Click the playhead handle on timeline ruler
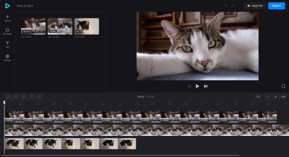The image size is (289, 157). click(4, 102)
